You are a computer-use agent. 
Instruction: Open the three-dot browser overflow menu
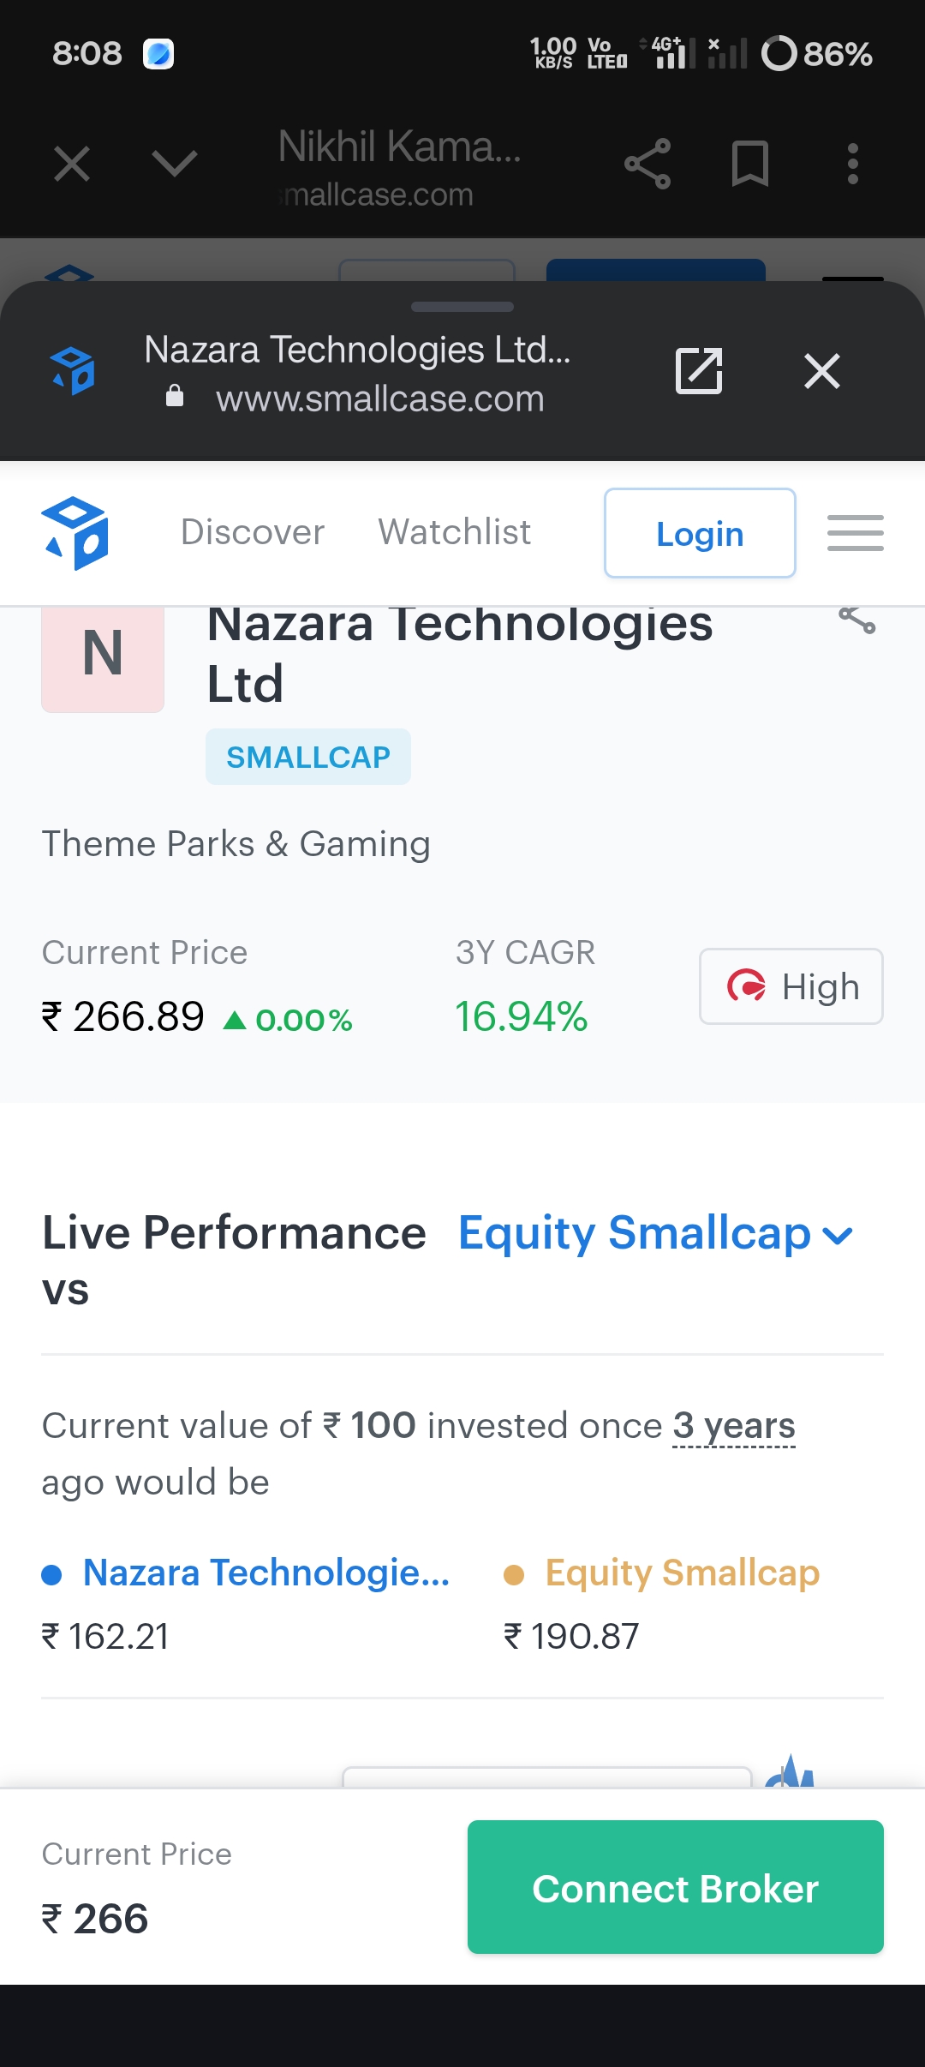pos(852,163)
